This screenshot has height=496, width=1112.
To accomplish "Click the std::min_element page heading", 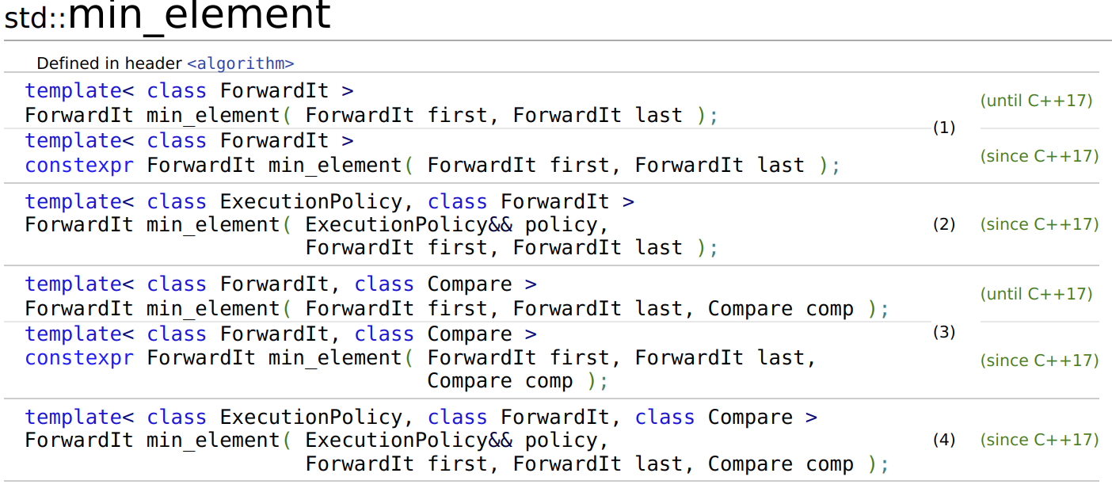I will pyautogui.click(x=168, y=16).
